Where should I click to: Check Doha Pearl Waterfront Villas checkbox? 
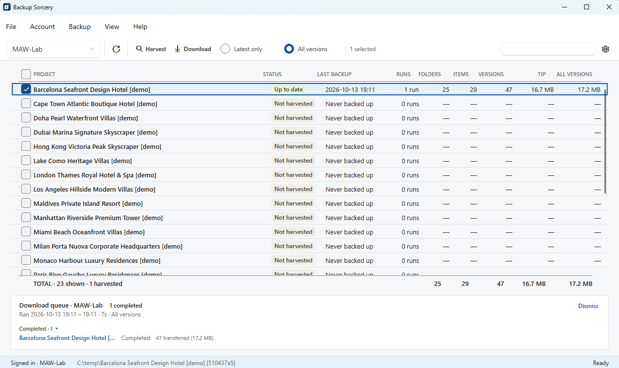click(26, 118)
